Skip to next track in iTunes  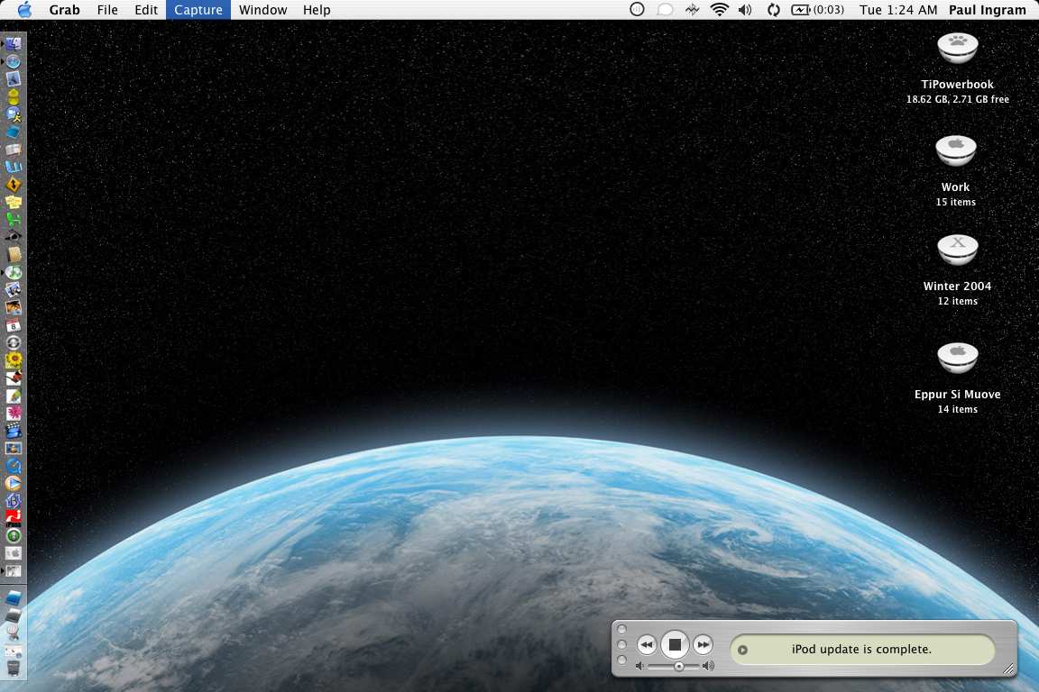[703, 644]
